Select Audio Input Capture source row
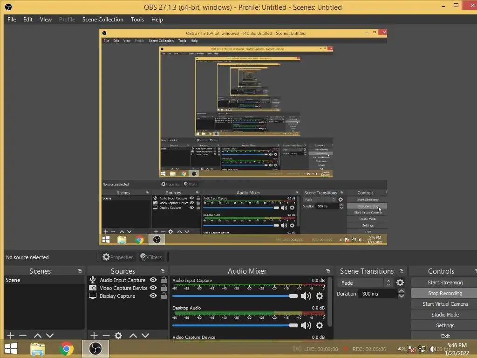 128,280
